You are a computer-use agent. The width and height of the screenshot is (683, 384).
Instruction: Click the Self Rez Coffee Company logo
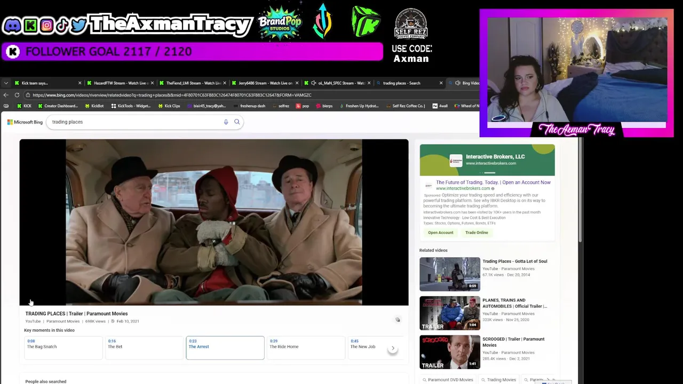(x=411, y=24)
